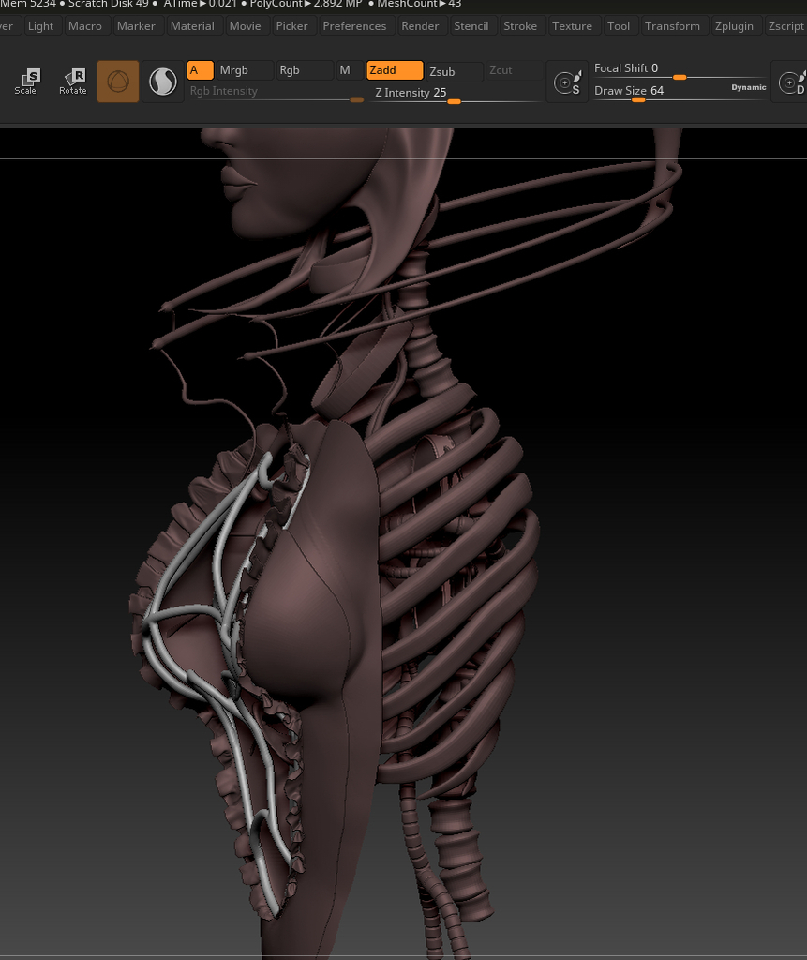
Task: Click the brush size S circle icon
Action: 567,83
